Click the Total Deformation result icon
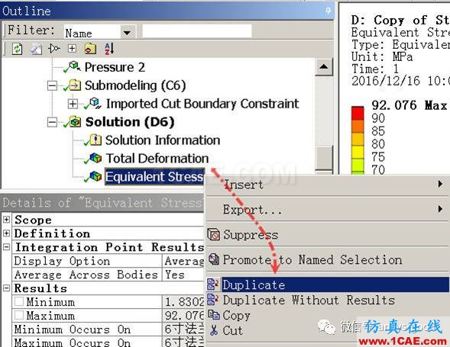450x347 pixels. point(96,158)
